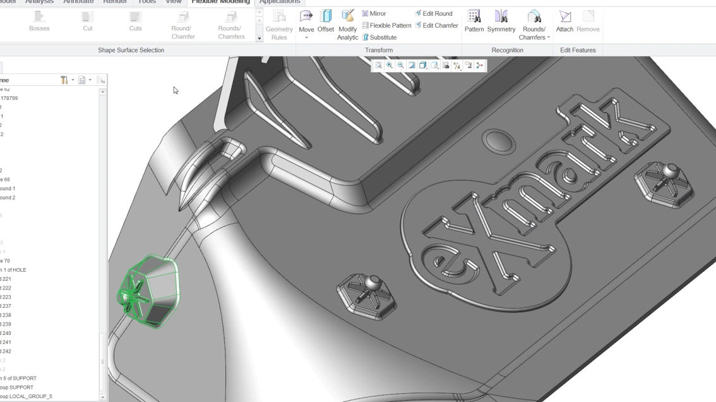716x402 pixels.
Task: Click the Mirror command
Action: 374,14
